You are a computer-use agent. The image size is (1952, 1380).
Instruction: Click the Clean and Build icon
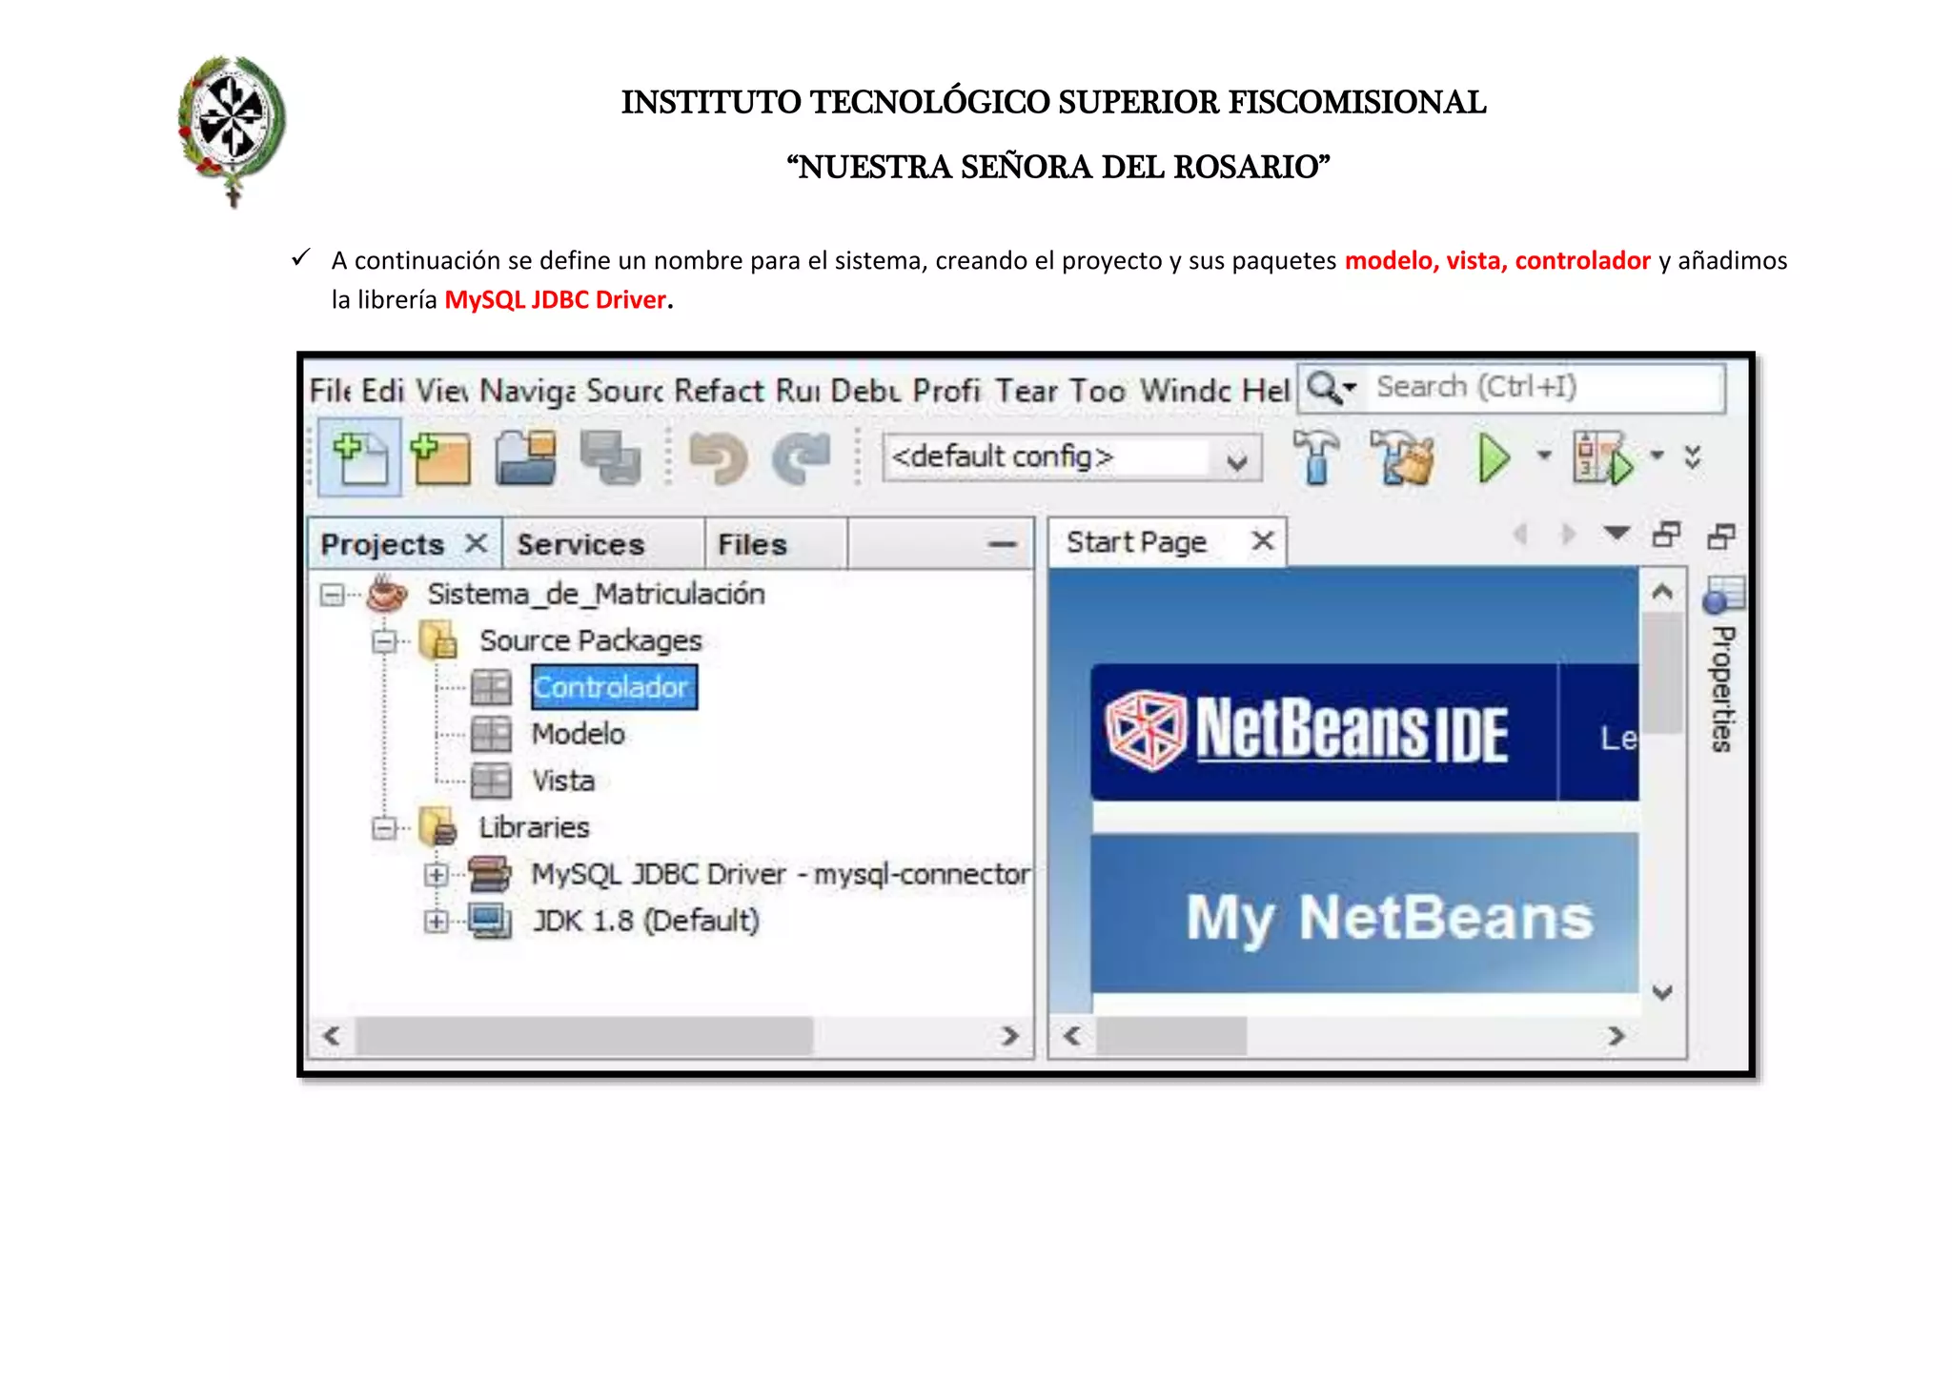(x=1401, y=457)
